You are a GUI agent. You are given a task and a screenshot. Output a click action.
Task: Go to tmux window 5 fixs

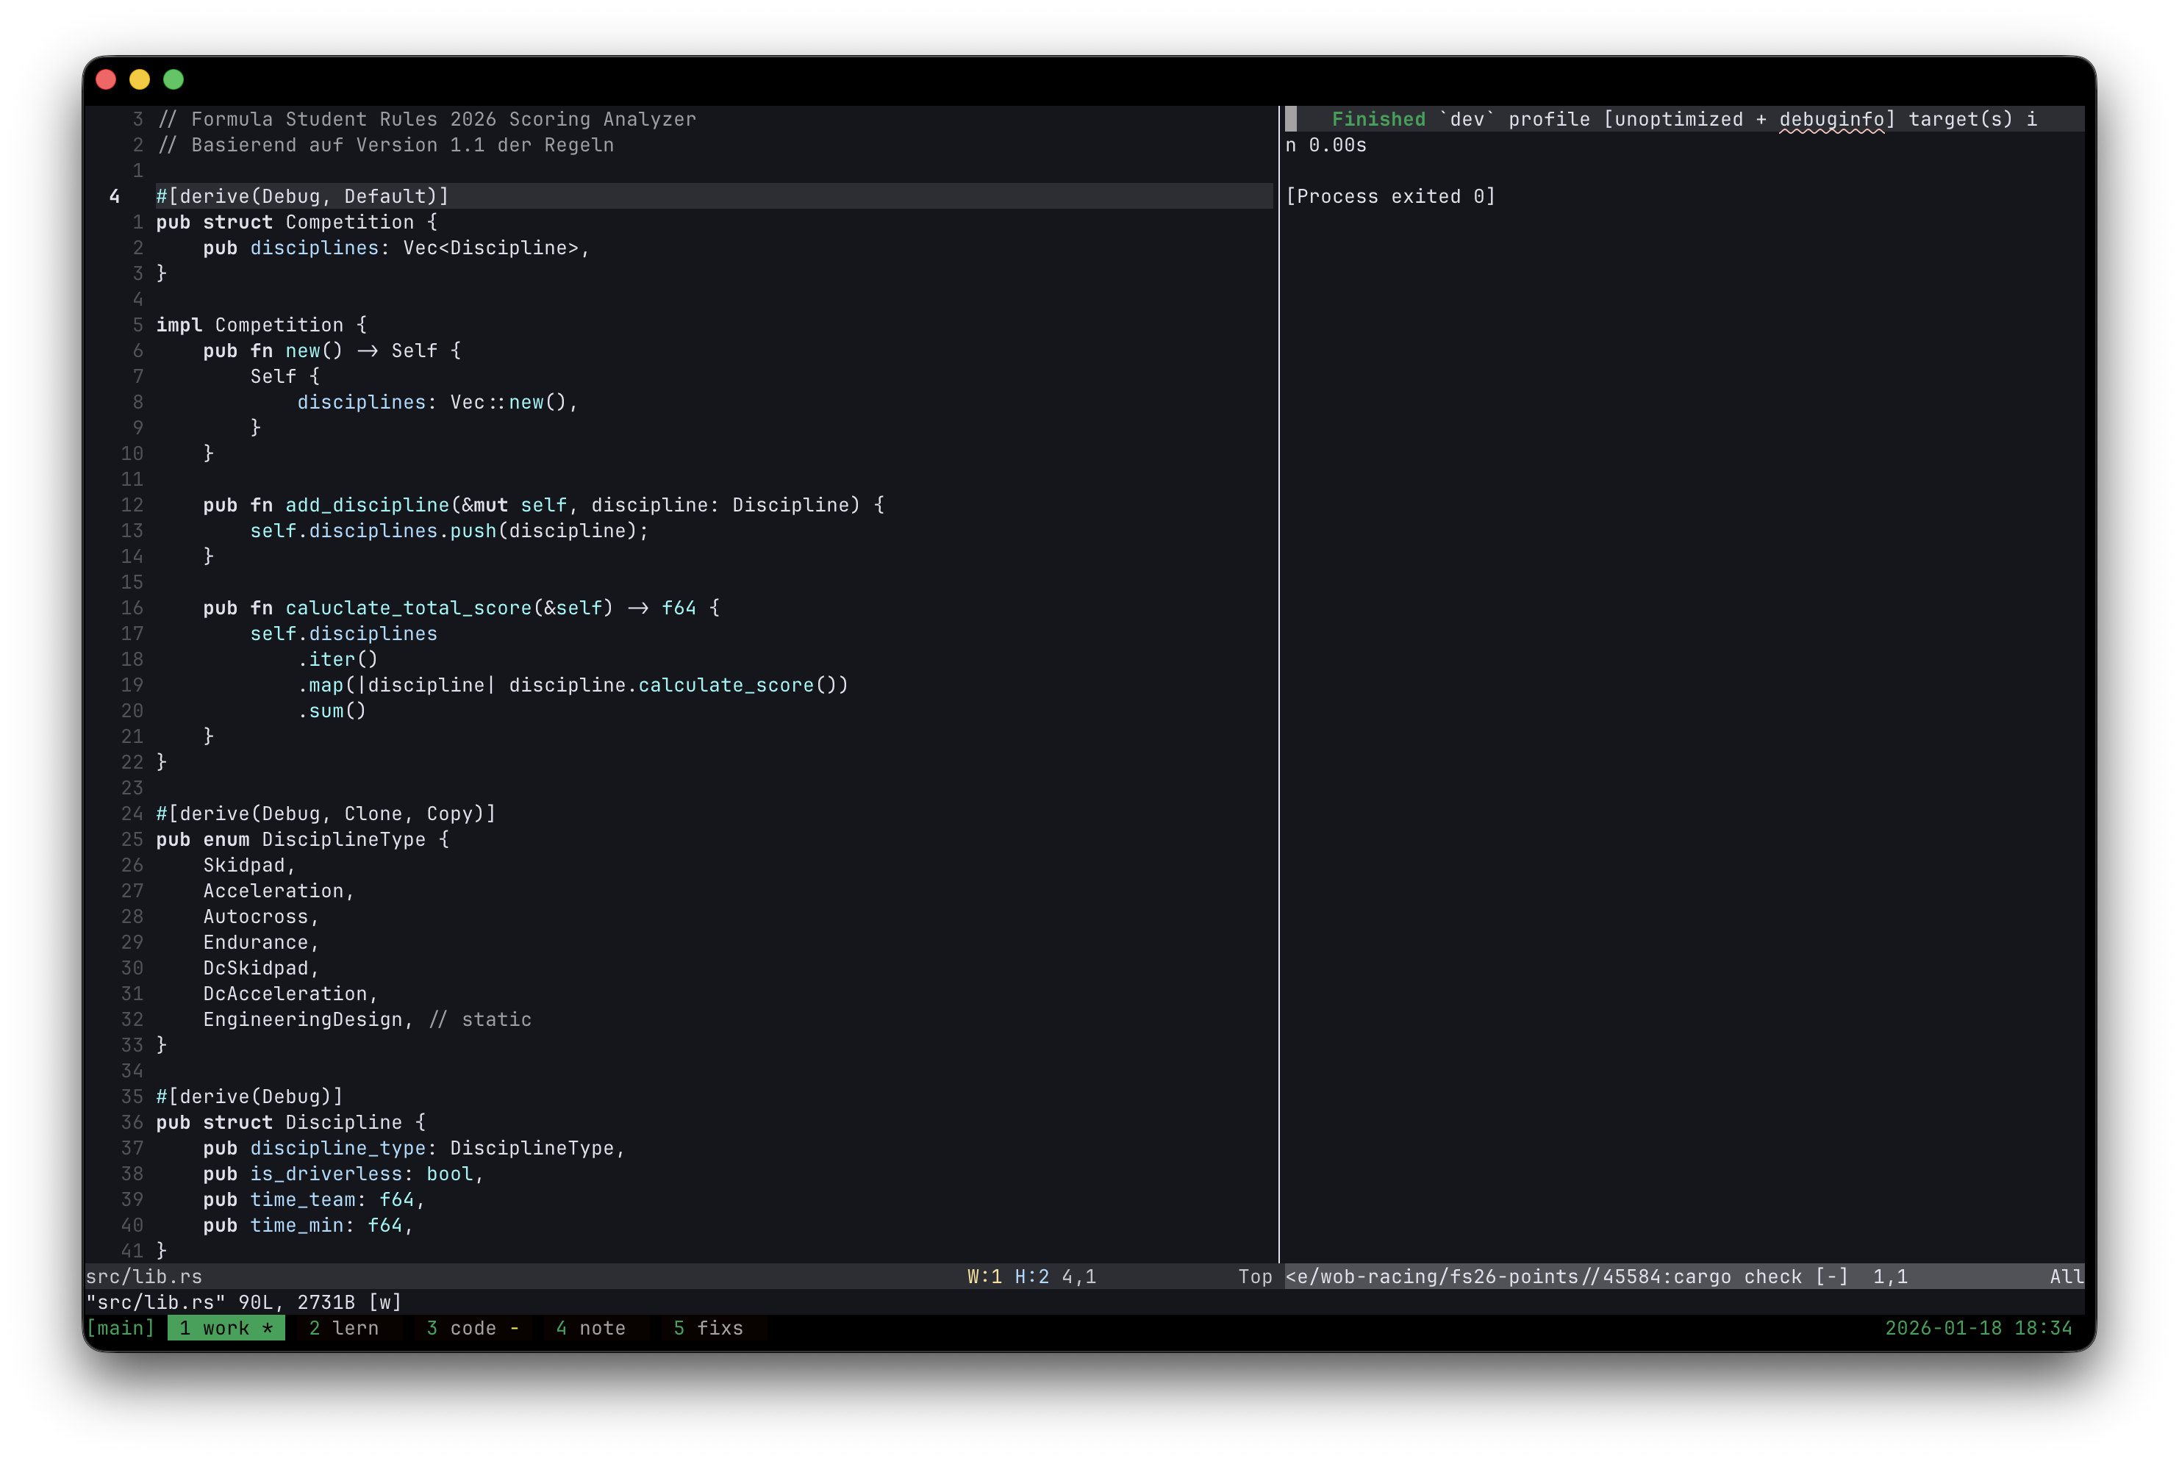[708, 1328]
